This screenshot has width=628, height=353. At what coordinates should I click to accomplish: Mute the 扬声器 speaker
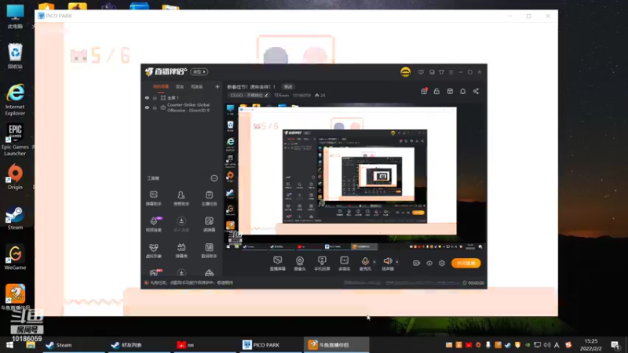tap(387, 264)
